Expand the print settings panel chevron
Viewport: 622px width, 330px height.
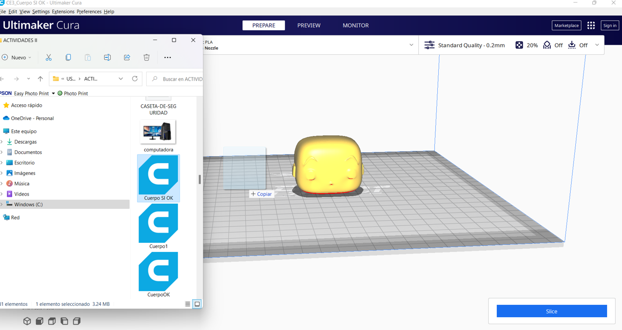pos(597,45)
